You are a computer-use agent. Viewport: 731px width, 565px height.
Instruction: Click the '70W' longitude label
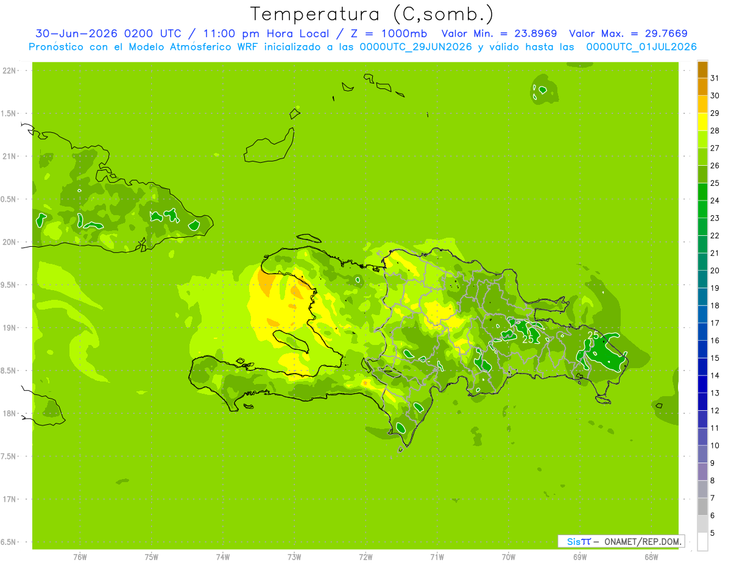[x=509, y=557]
